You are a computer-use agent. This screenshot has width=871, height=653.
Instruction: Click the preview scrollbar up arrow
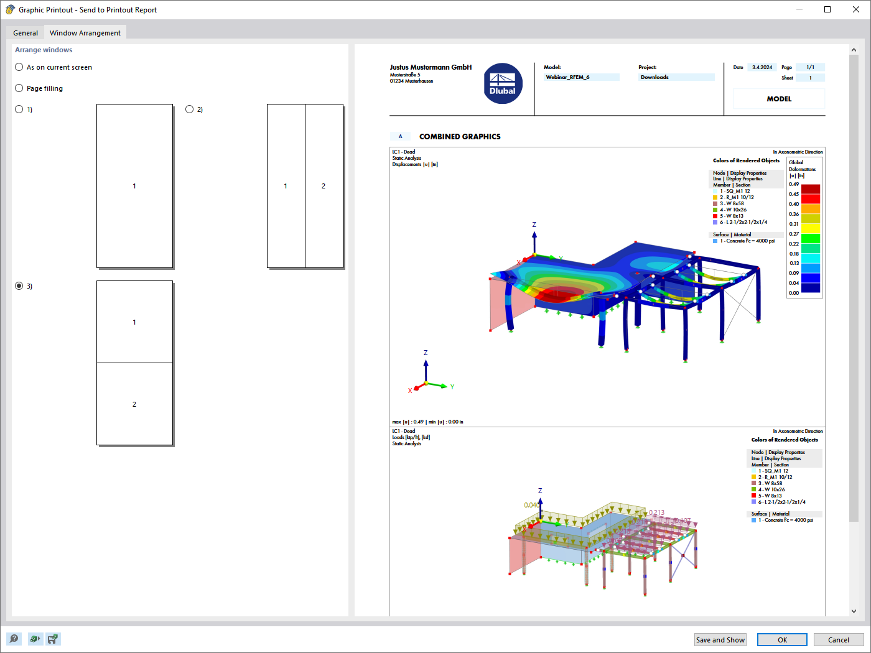(854, 50)
